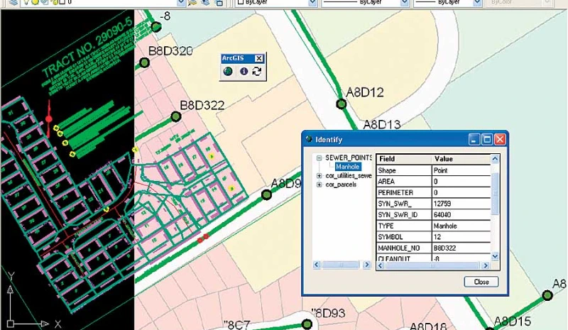Close the ArcGIS floating toolbar

click(259, 58)
